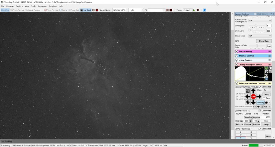This screenshot has height=147, width=275.
Task: Open the Capture menu
Action: (x=19, y=6)
